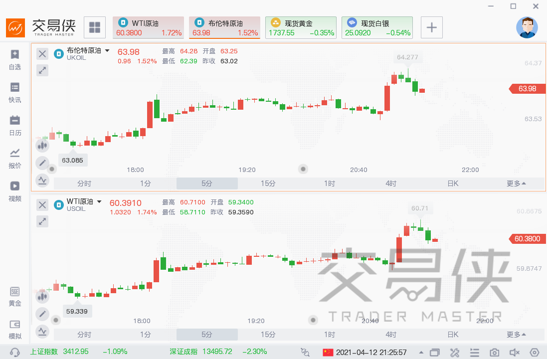Select the drawing pencil in 布伦特原油 chart
Viewport: 547px width, 359px height.
[42, 163]
